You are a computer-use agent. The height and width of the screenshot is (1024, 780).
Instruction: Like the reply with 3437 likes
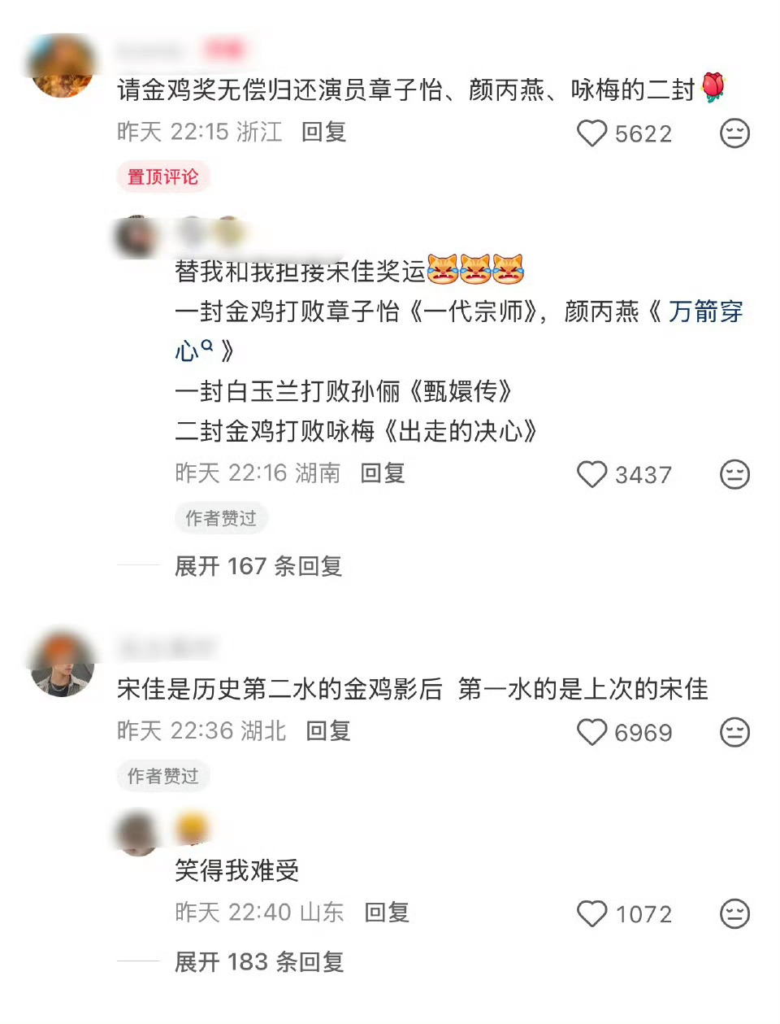pyautogui.click(x=591, y=475)
